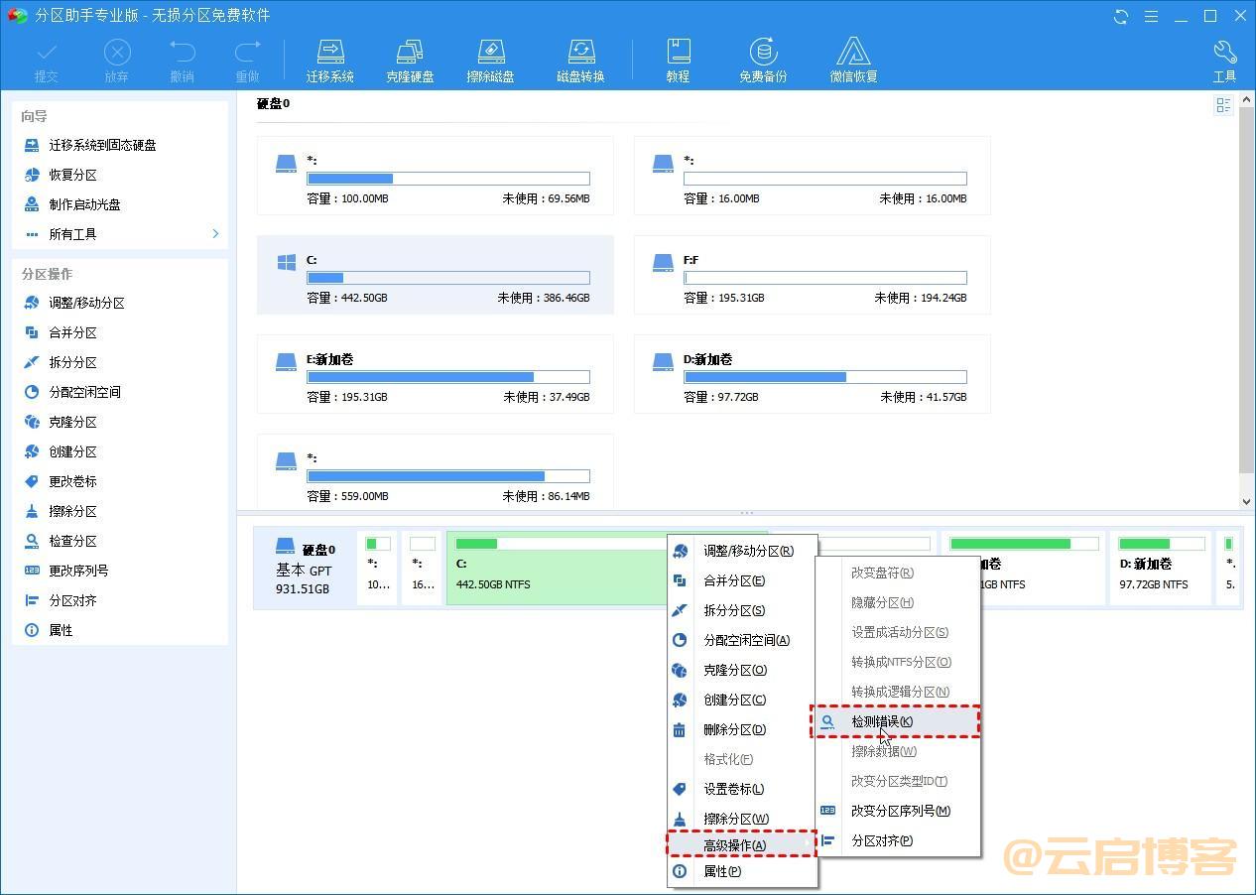The width and height of the screenshot is (1256, 895).
Task: Click the 撤销 undo toolbar icon
Action: (182, 61)
